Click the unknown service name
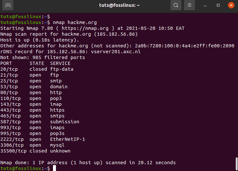This screenshot has width=238, height=171. click(60, 151)
